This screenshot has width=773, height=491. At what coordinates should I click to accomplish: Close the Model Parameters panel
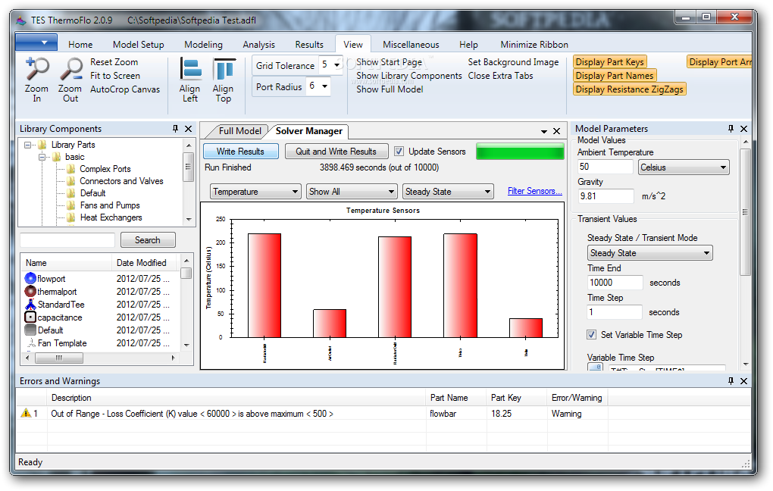(744, 129)
